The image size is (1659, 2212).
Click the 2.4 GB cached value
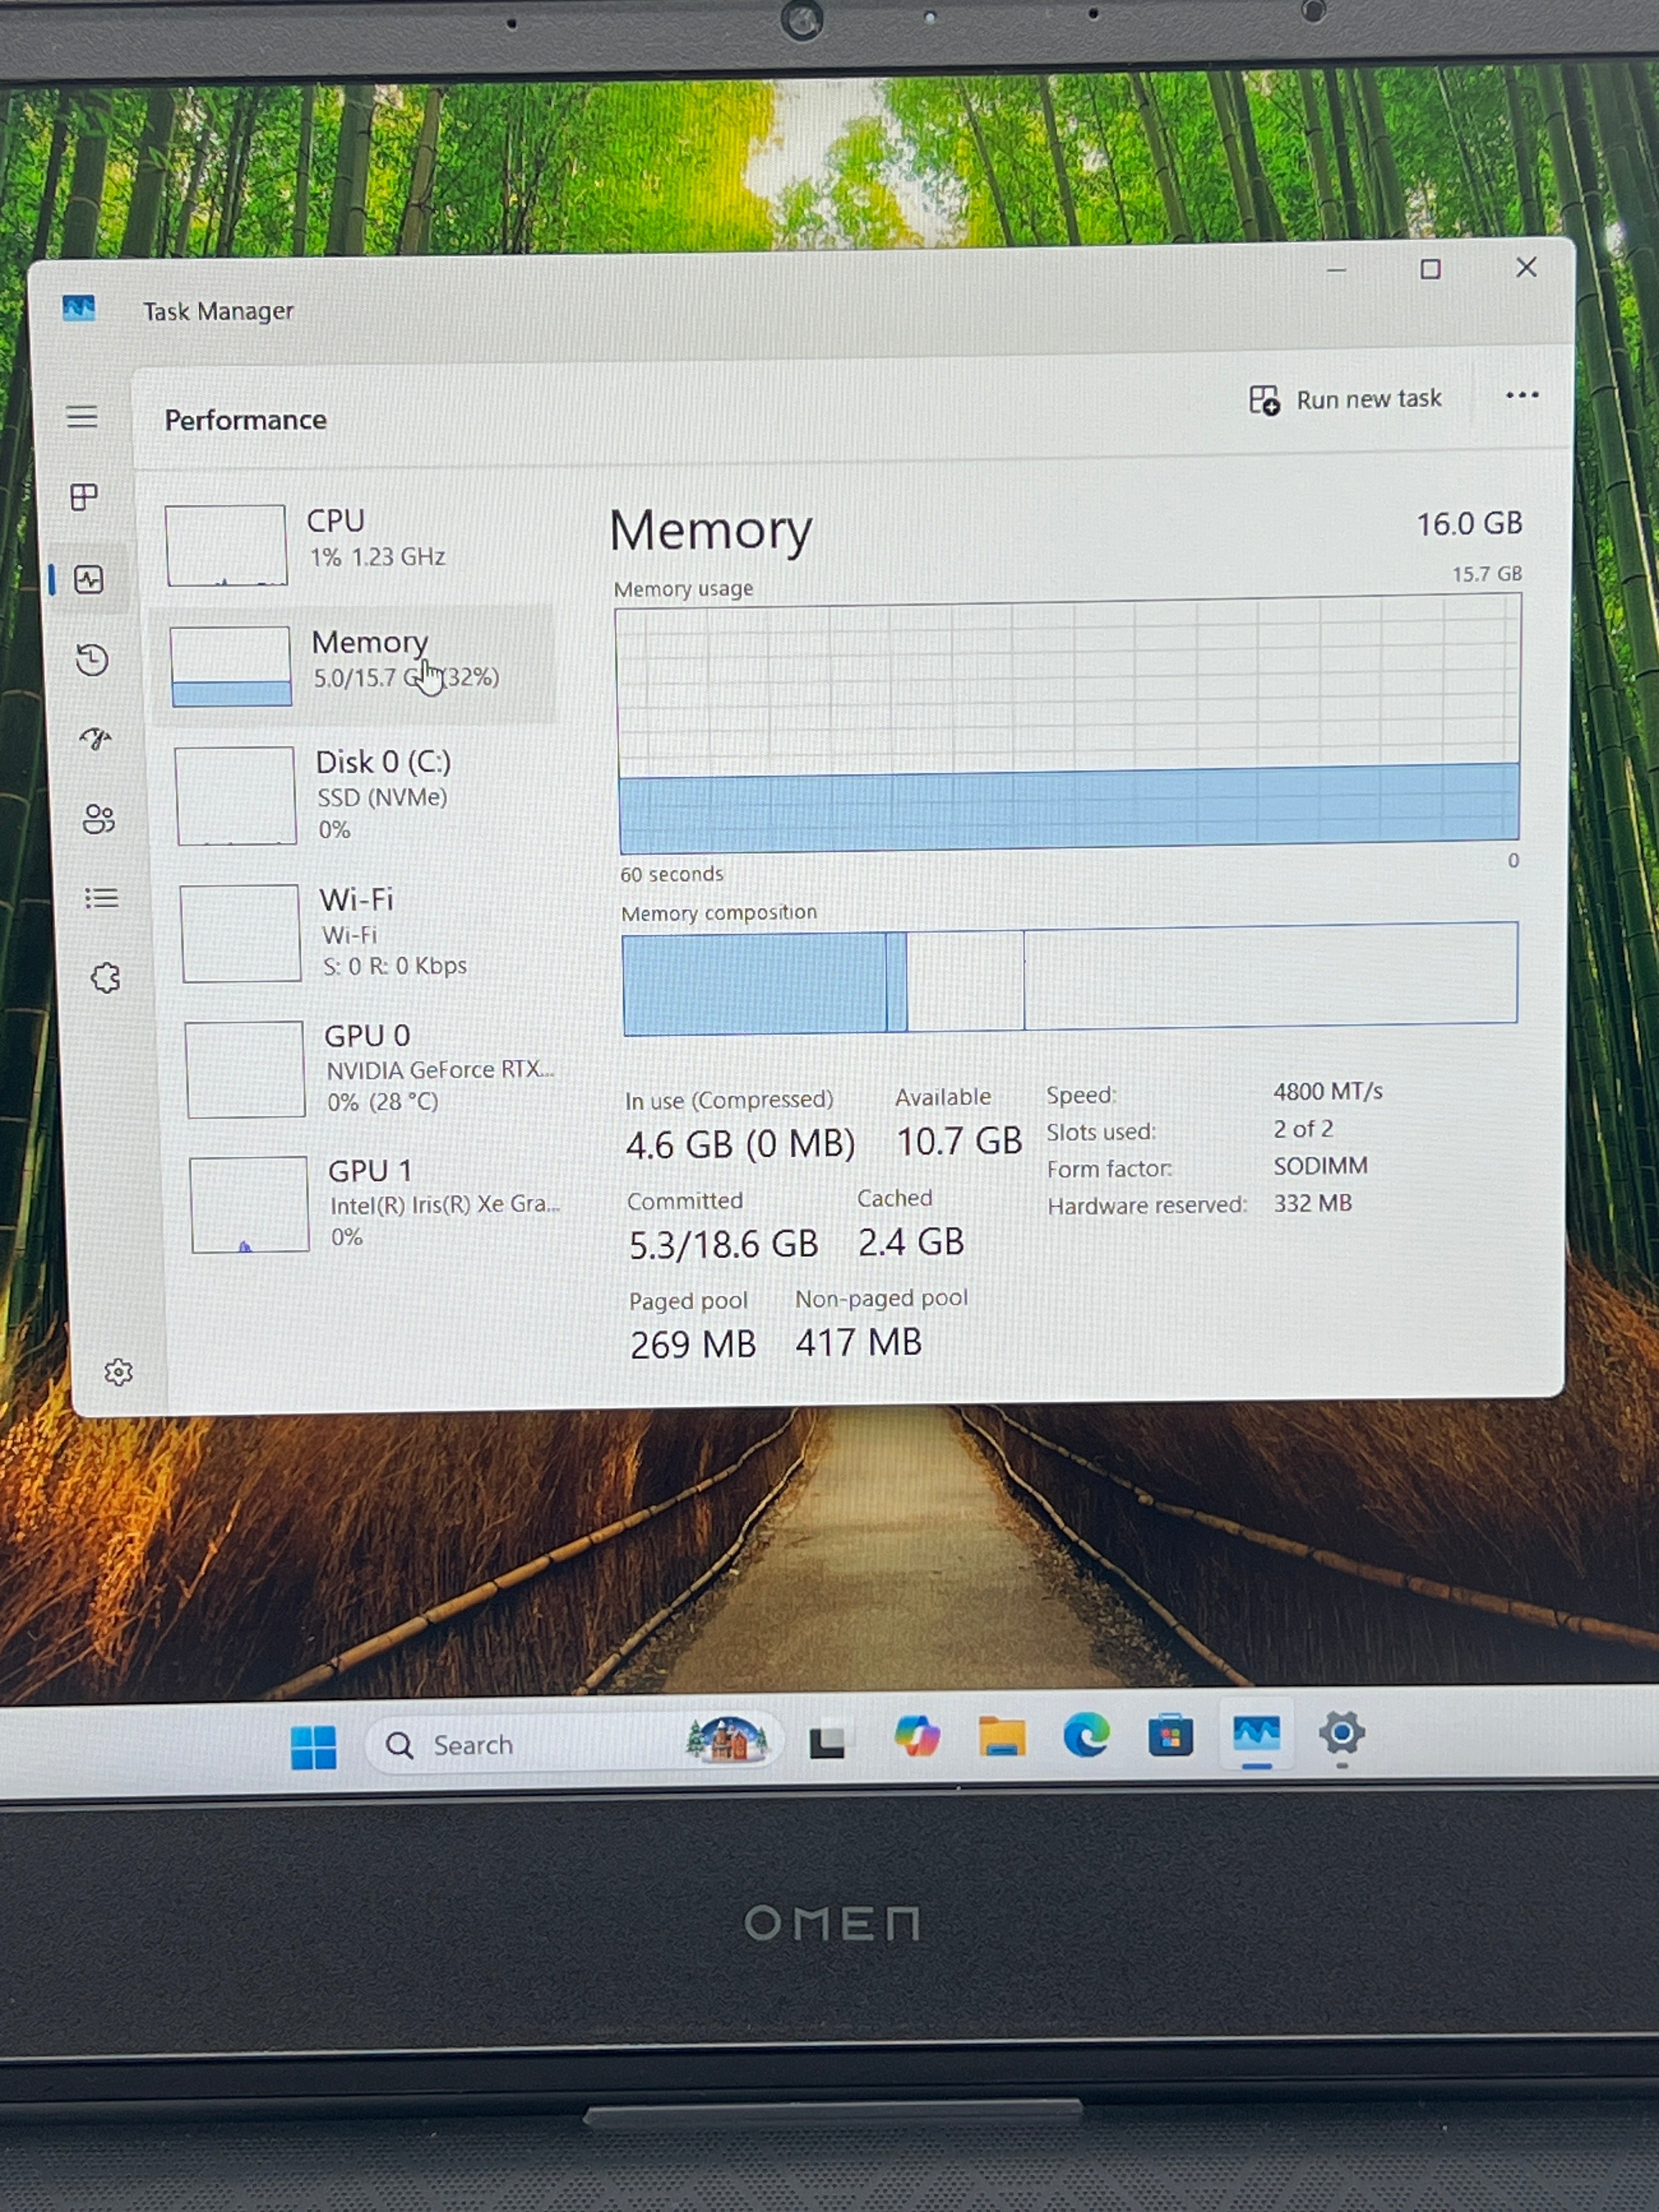point(911,1242)
